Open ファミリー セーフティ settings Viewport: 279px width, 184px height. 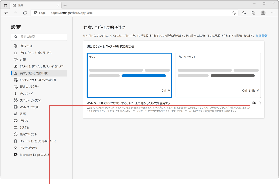pos(39,100)
